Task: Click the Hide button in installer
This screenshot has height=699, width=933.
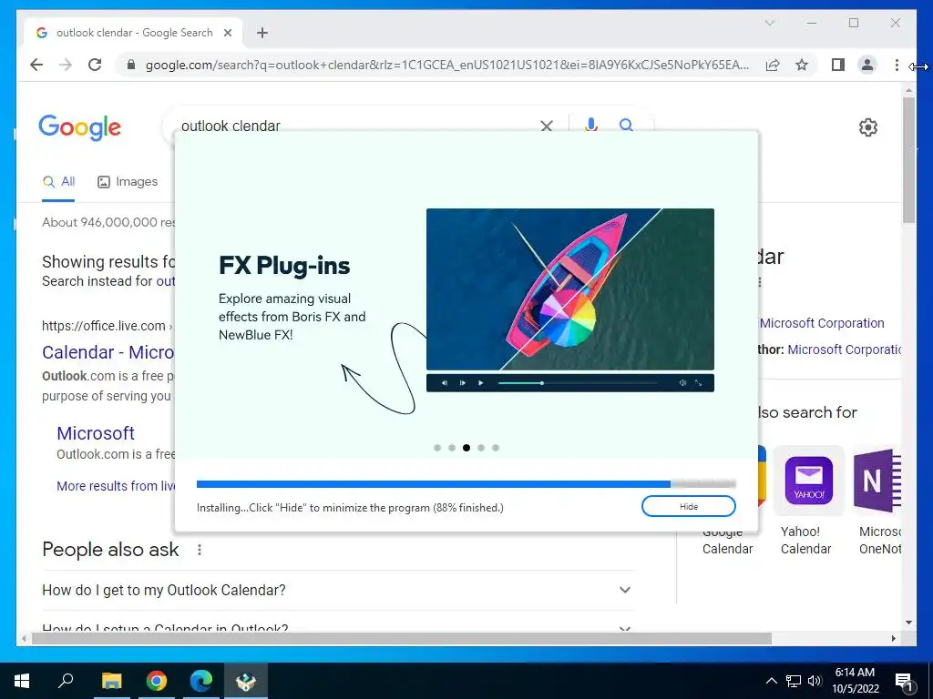Action: point(689,506)
